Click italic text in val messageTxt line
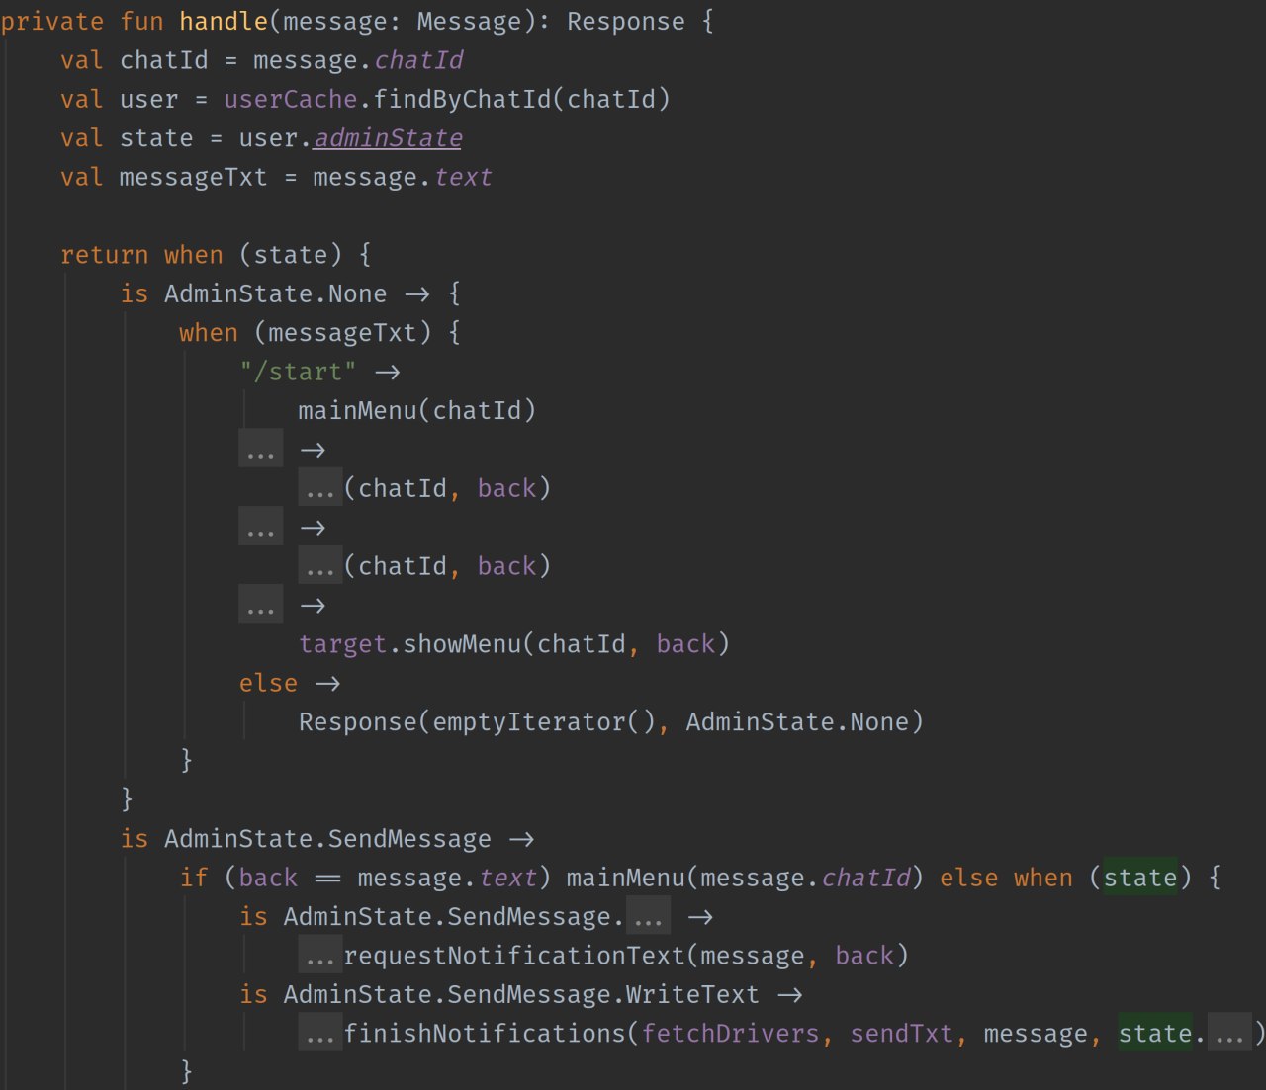Screen dimensions: 1266x1090 pos(462,178)
